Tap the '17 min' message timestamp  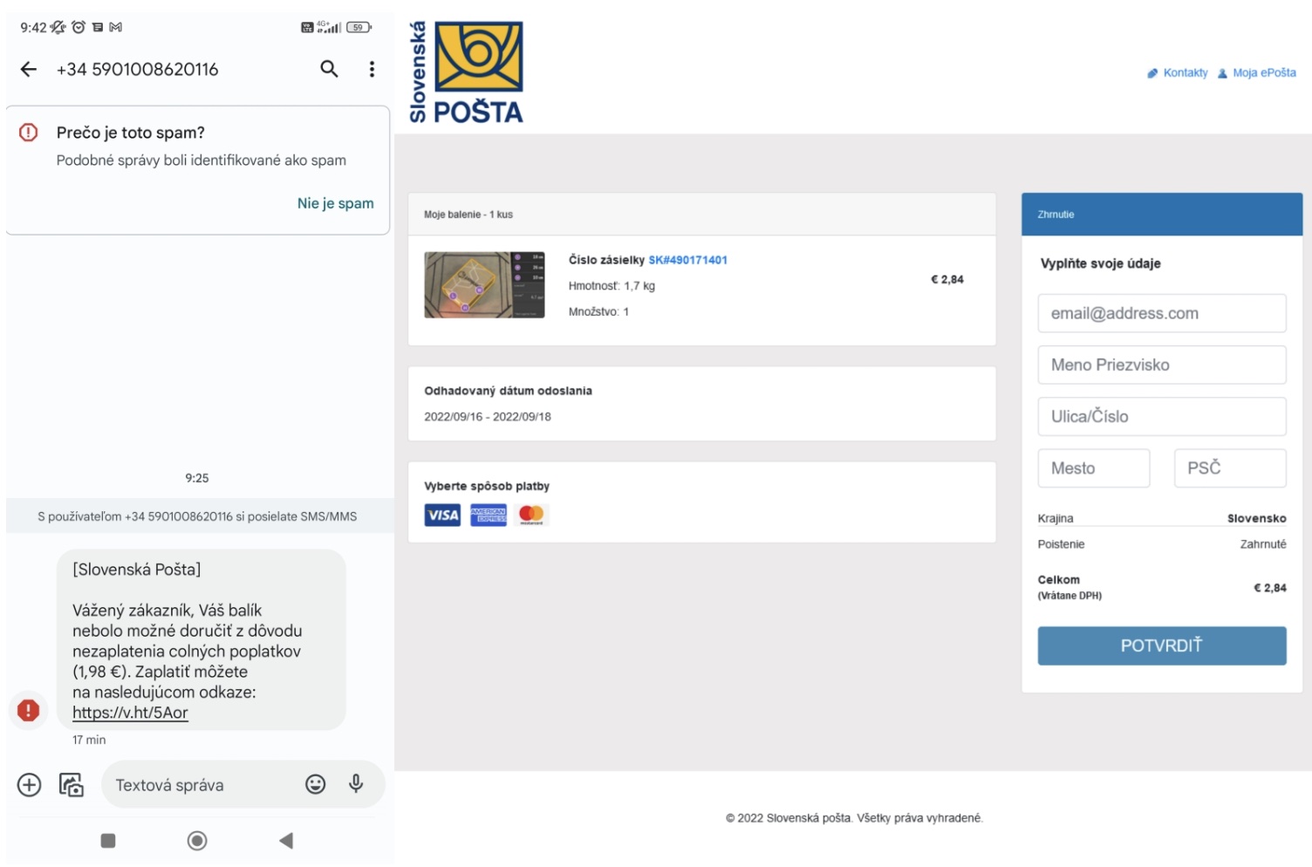pyautogui.click(x=89, y=740)
